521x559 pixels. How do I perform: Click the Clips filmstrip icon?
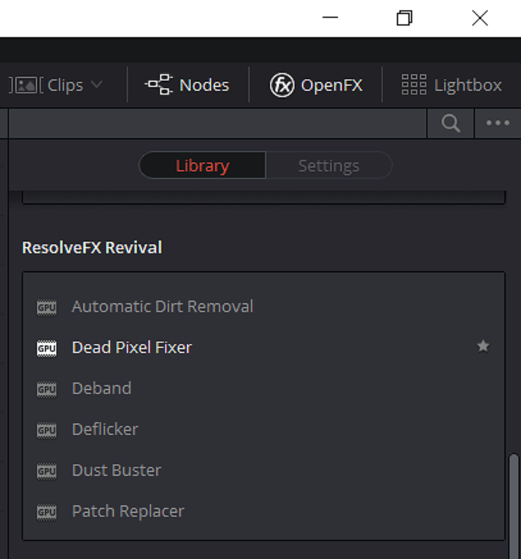coord(26,85)
